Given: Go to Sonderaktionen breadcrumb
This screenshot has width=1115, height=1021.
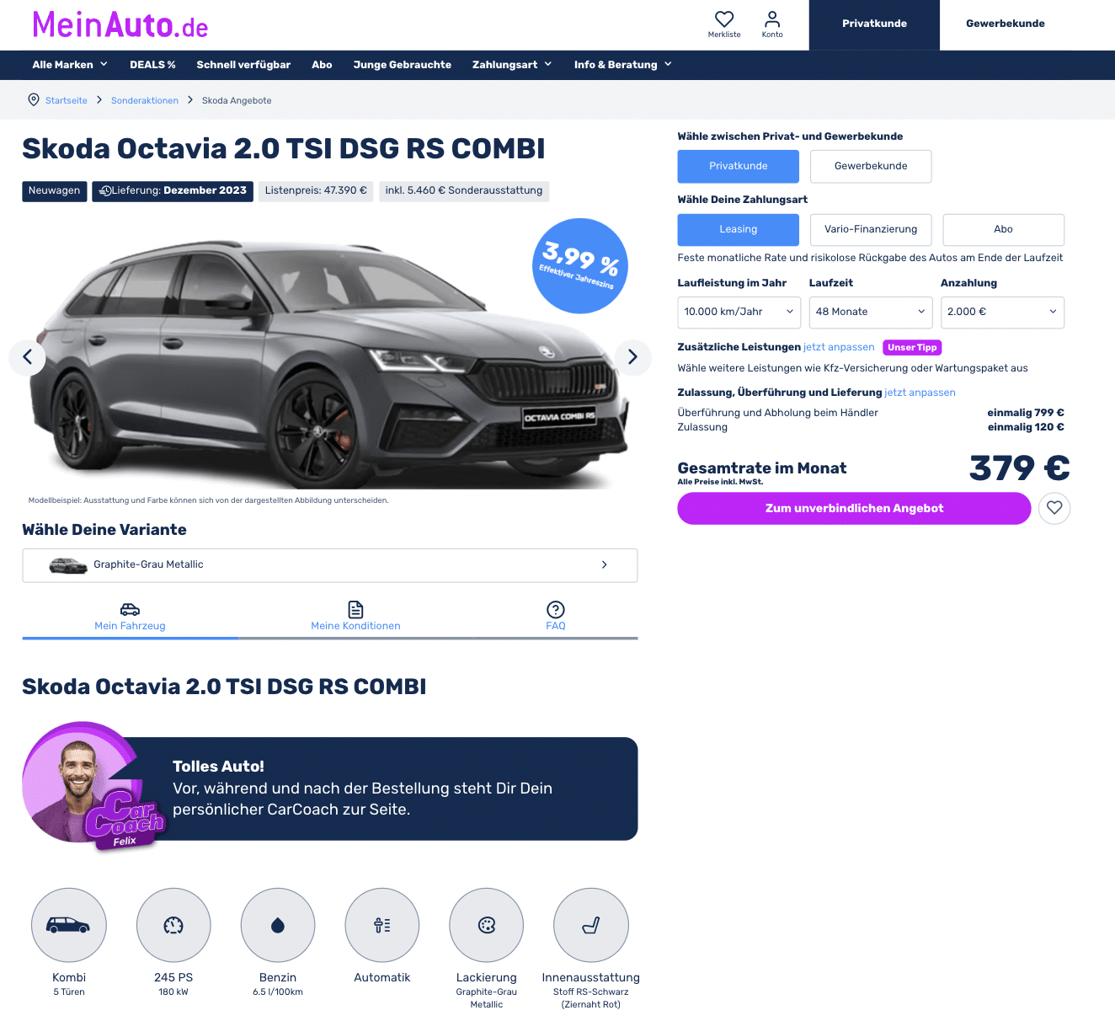Looking at the screenshot, I should (x=145, y=100).
